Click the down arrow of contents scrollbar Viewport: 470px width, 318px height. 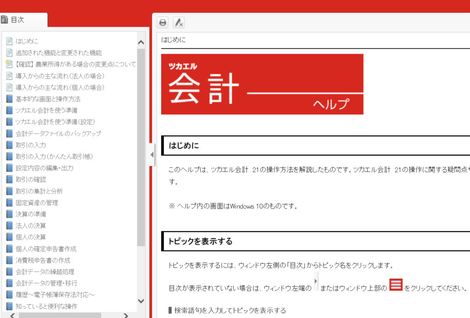(x=141, y=301)
